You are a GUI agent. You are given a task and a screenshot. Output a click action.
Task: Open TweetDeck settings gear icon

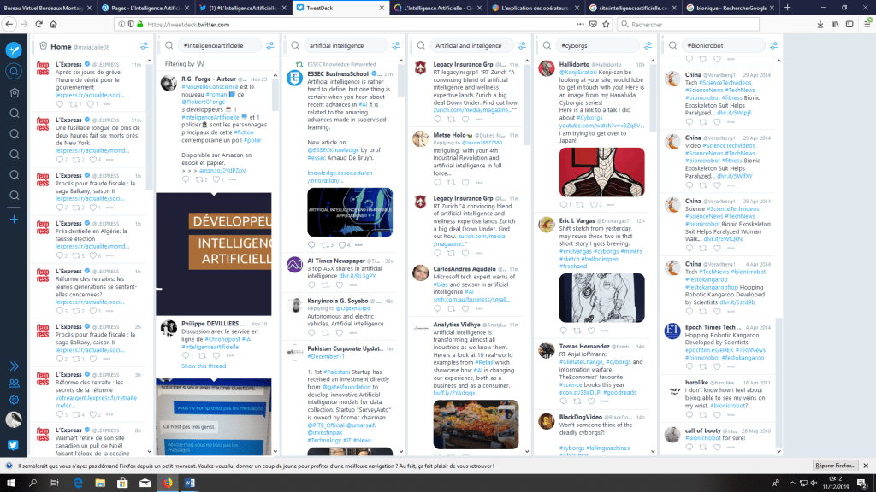pos(14,400)
